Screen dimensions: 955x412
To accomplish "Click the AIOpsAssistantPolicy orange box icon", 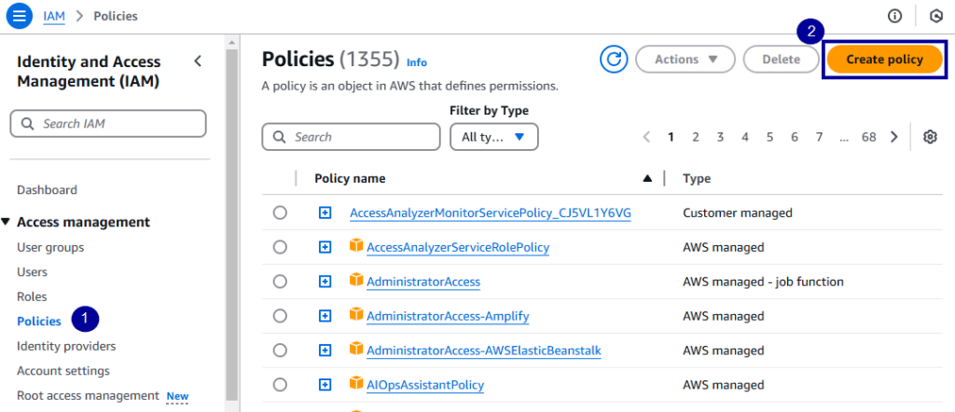I will (x=355, y=384).
